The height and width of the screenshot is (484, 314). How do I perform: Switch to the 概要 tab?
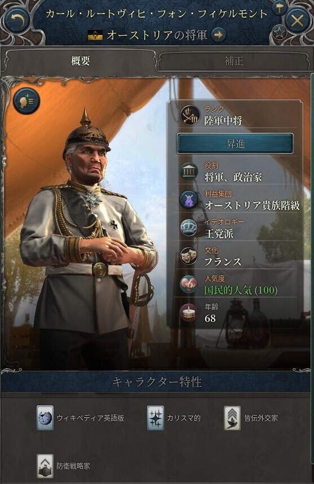[80, 61]
